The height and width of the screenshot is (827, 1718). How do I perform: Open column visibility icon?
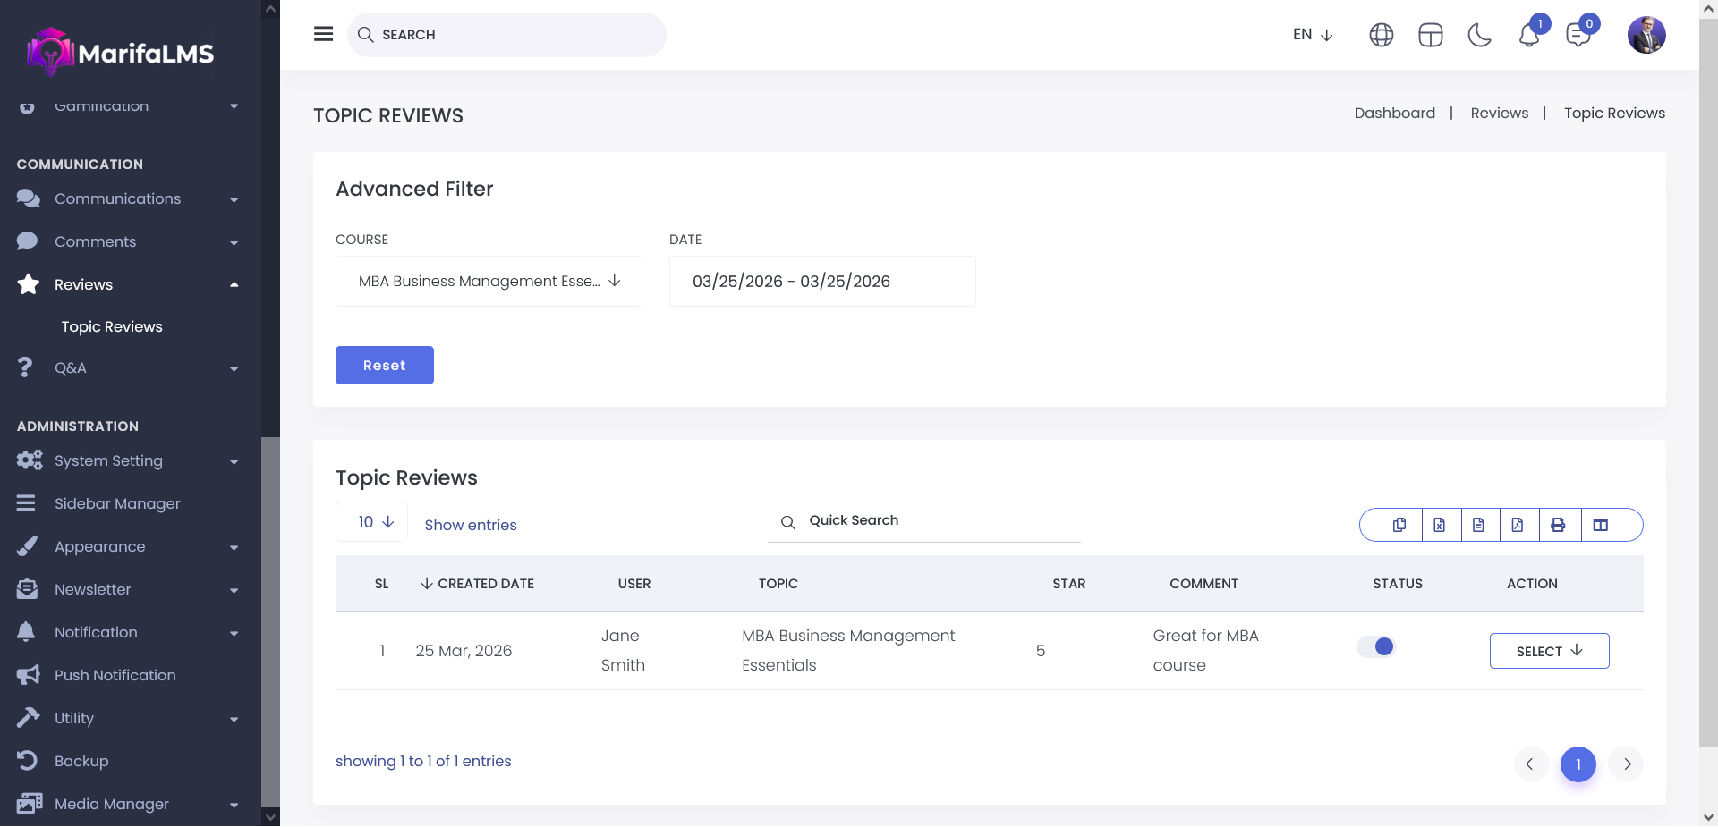[1601, 525]
